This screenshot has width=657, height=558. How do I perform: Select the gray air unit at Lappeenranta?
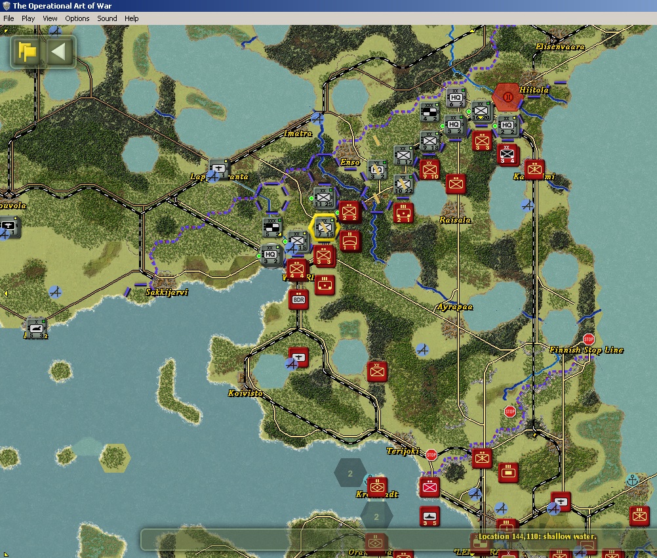pyautogui.click(x=219, y=169)
